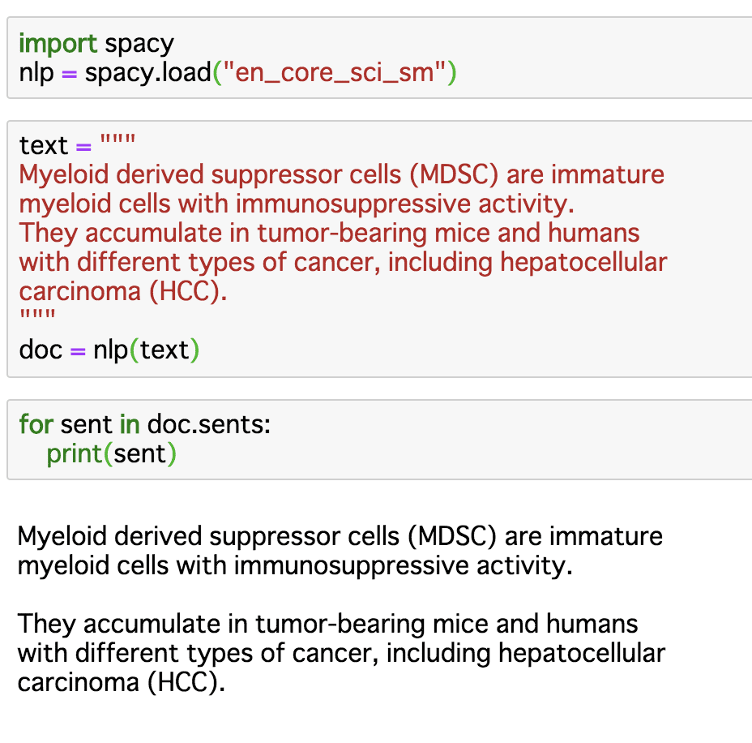This screenshot has height=743, width=752.
Task: Click the output line 'Myeloid derived suppressor cells'
Action: (340, 536)
